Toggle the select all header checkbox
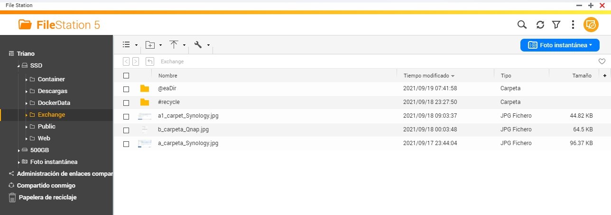The image size is (611, 215). (126, 76)
